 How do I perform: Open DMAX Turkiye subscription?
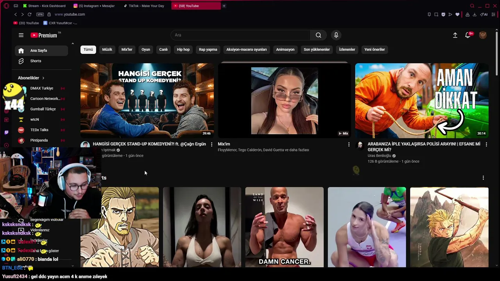coord(41,88)
